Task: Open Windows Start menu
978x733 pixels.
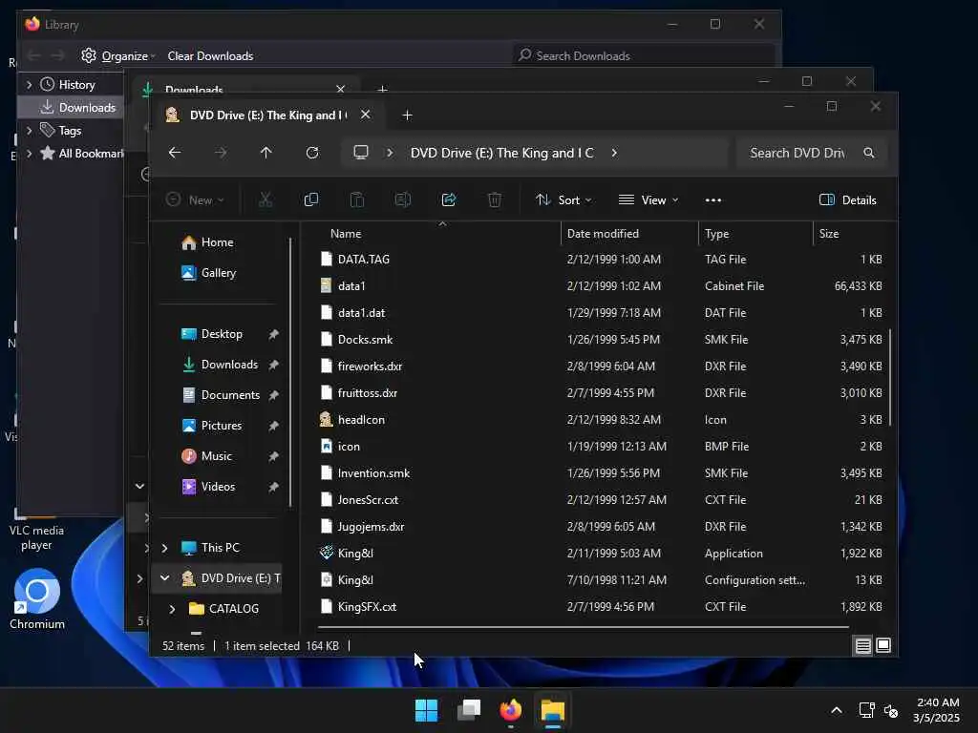Action: pyautogui.click(x=426, y=710)
